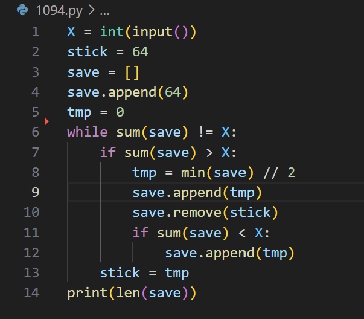Select line 6 by clicking its number
The width and height of the screenshot is (364, 319).
pos(34,132)
